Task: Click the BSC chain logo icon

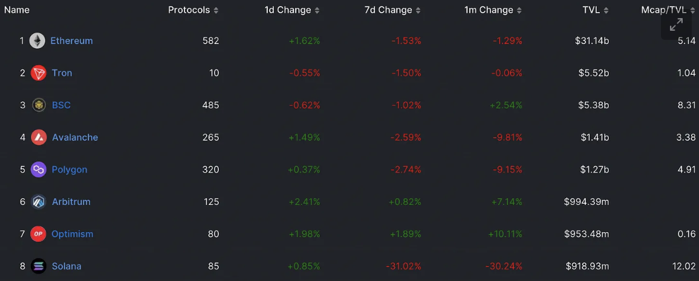Action: coord(39,106)
